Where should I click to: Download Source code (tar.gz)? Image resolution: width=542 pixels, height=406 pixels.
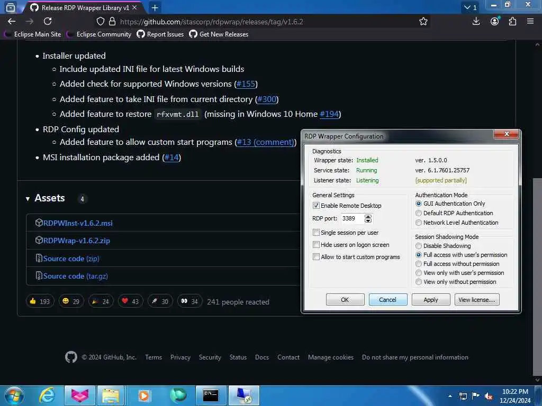[x=75, y=276]
